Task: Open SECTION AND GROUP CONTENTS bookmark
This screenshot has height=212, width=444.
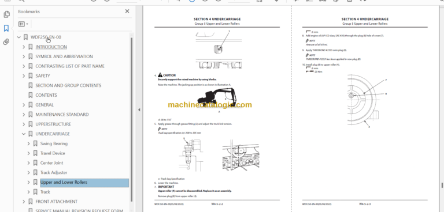Action: (68, 85)
